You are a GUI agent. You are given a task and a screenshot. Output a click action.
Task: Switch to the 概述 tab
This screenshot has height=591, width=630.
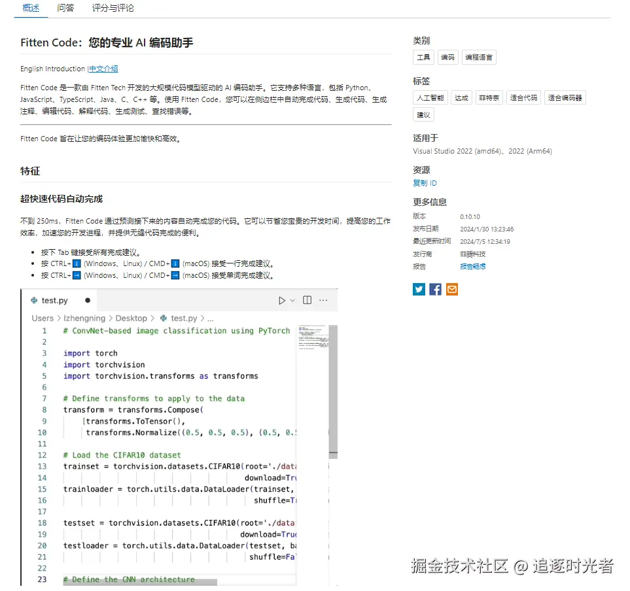[x=31, y=8]
